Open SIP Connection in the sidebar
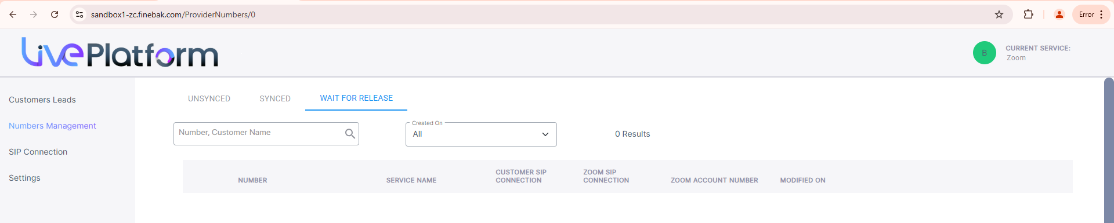The height and width of the screenshot is (223, 1114). click(x=38, y=152)
